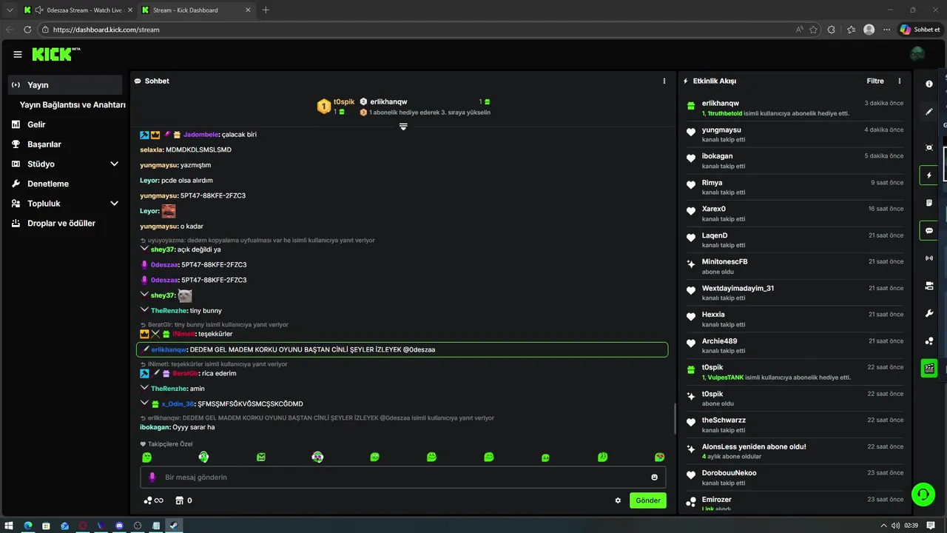
Task: Open moderation chevron beside x_Odin_36 message
Action: click(144, 403)
